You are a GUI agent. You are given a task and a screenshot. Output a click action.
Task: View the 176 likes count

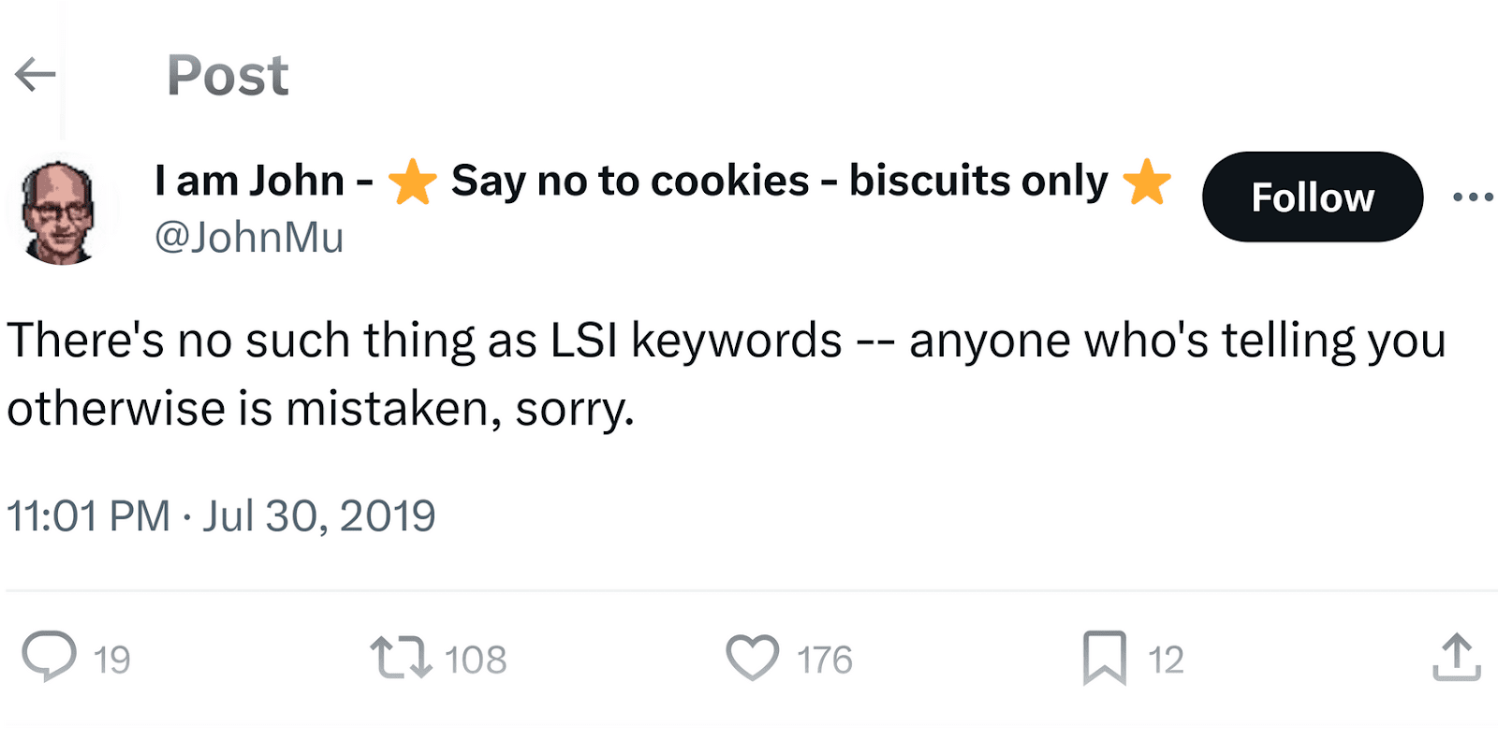[824, 660]
